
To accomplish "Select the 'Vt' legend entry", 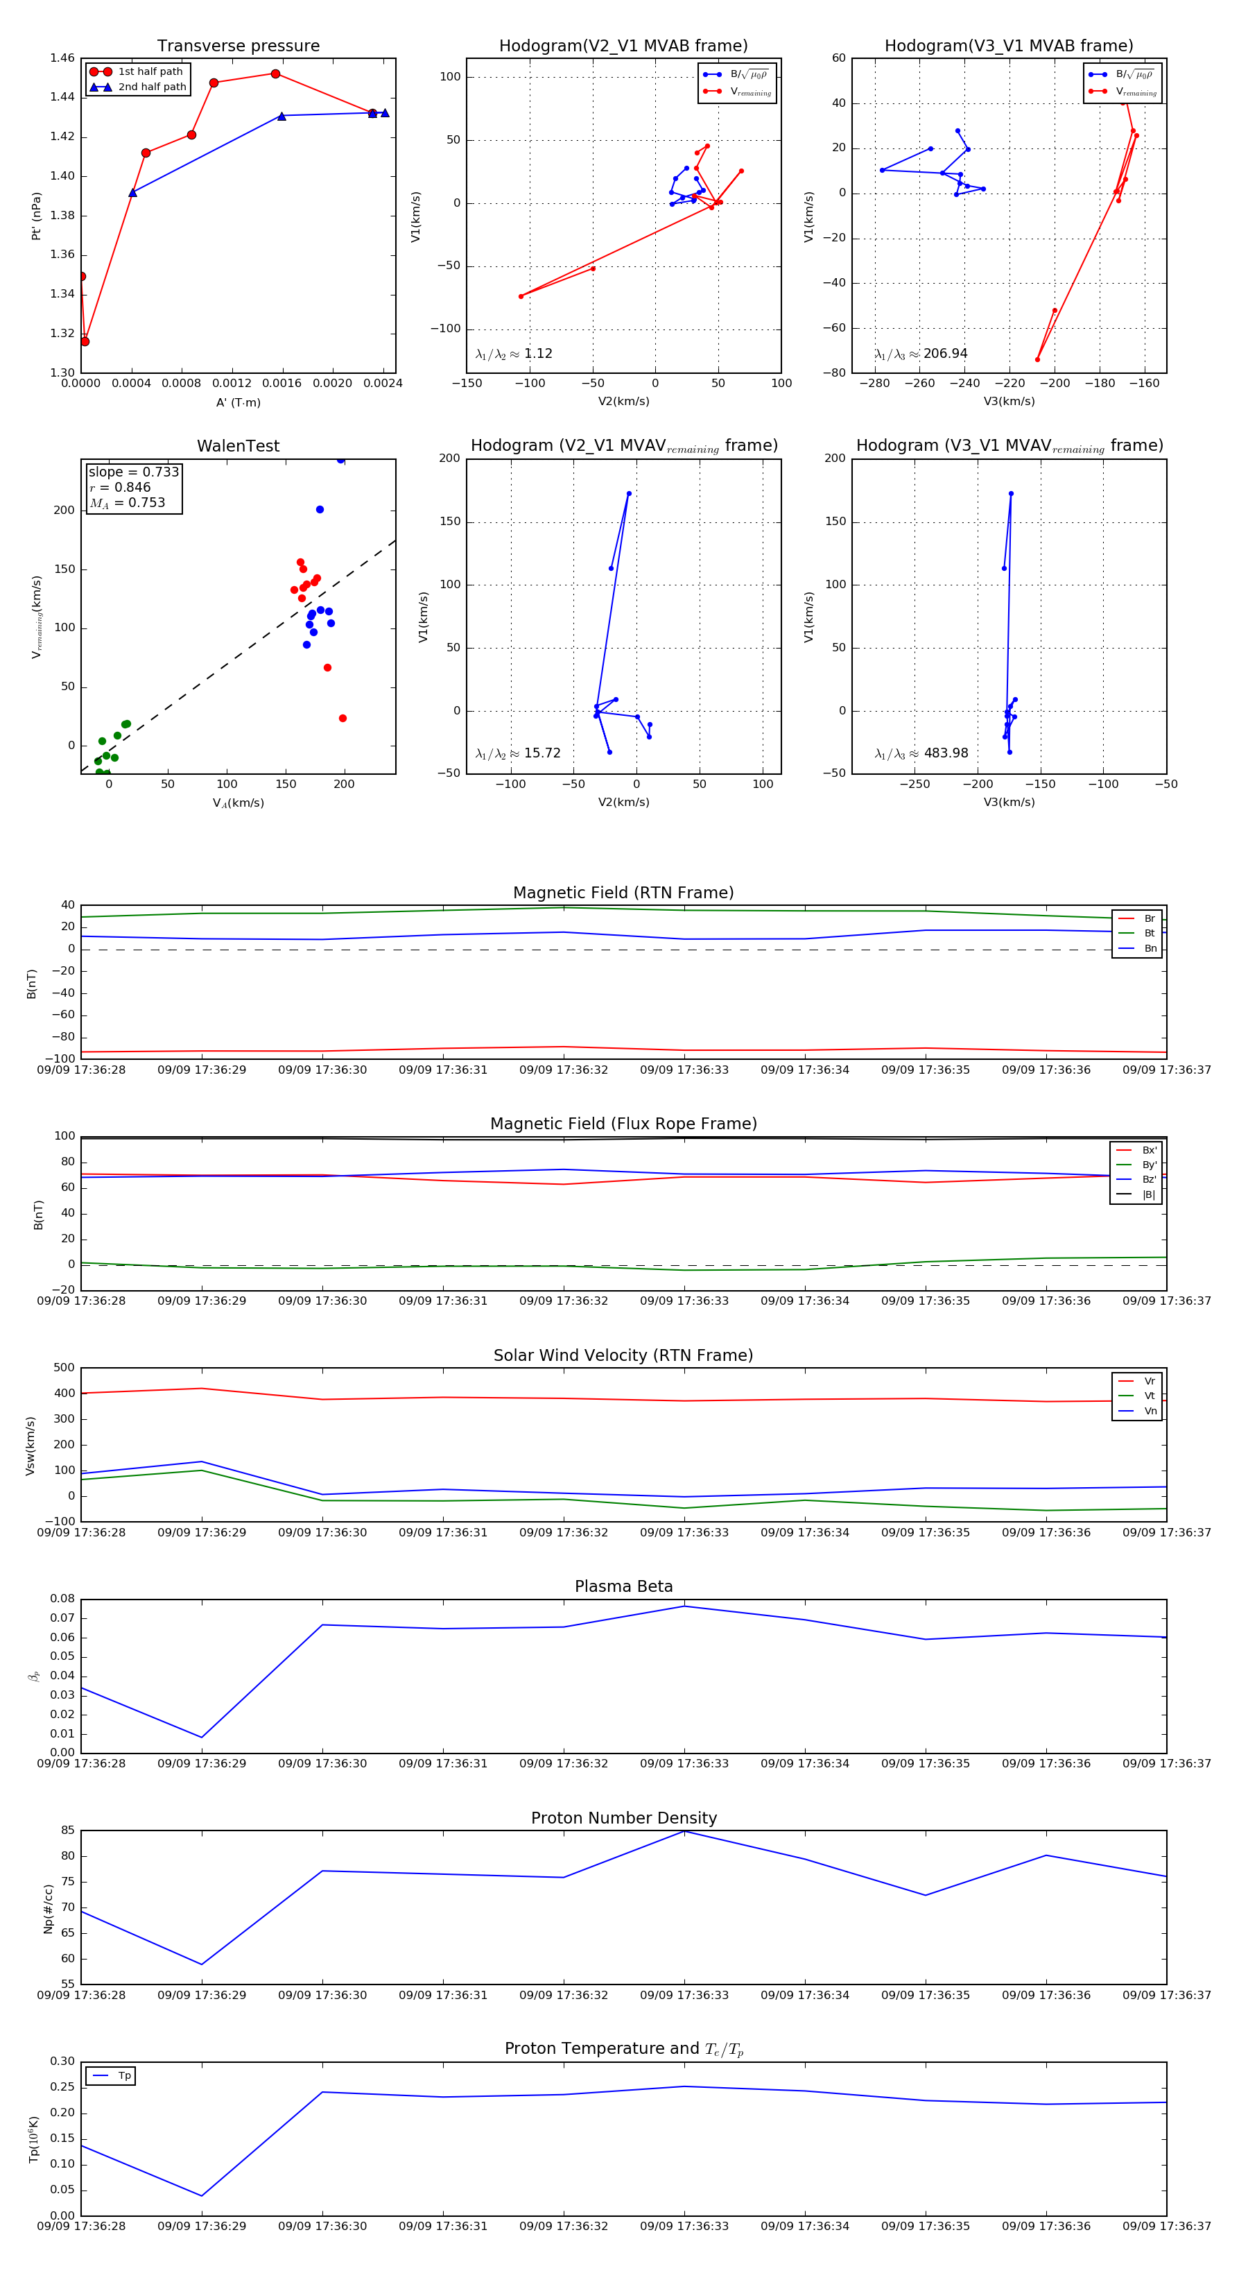I will coord(1137,1396).
